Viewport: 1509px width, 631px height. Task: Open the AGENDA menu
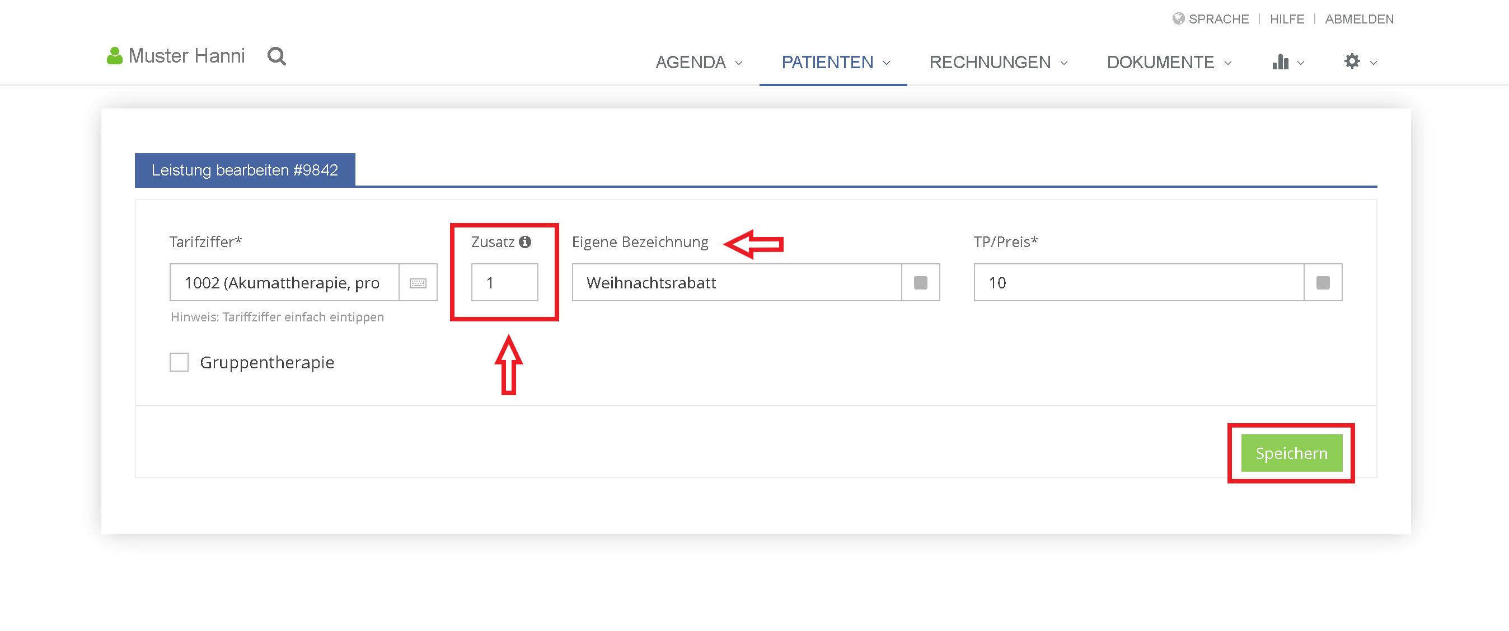coord(691,62)
